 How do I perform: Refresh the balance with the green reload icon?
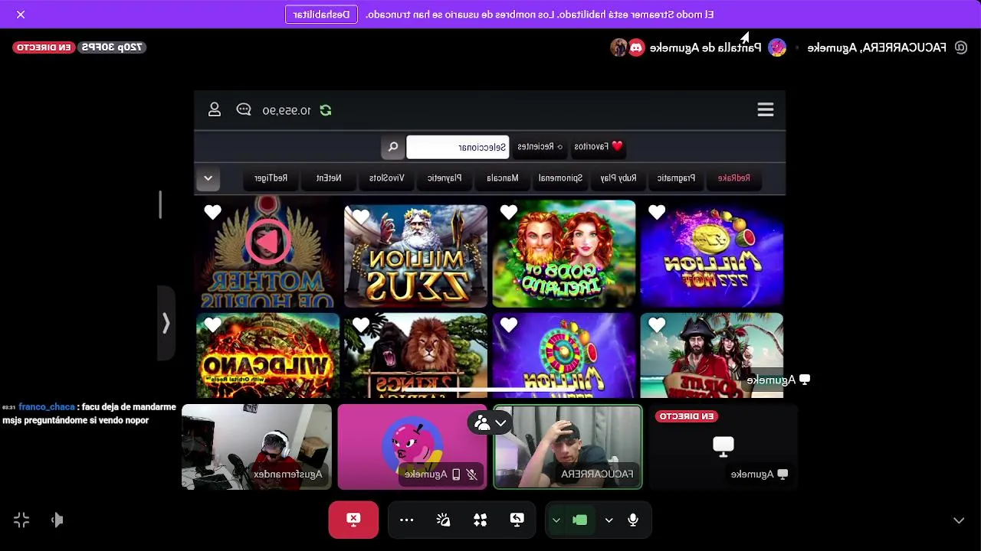coord(326,110)
